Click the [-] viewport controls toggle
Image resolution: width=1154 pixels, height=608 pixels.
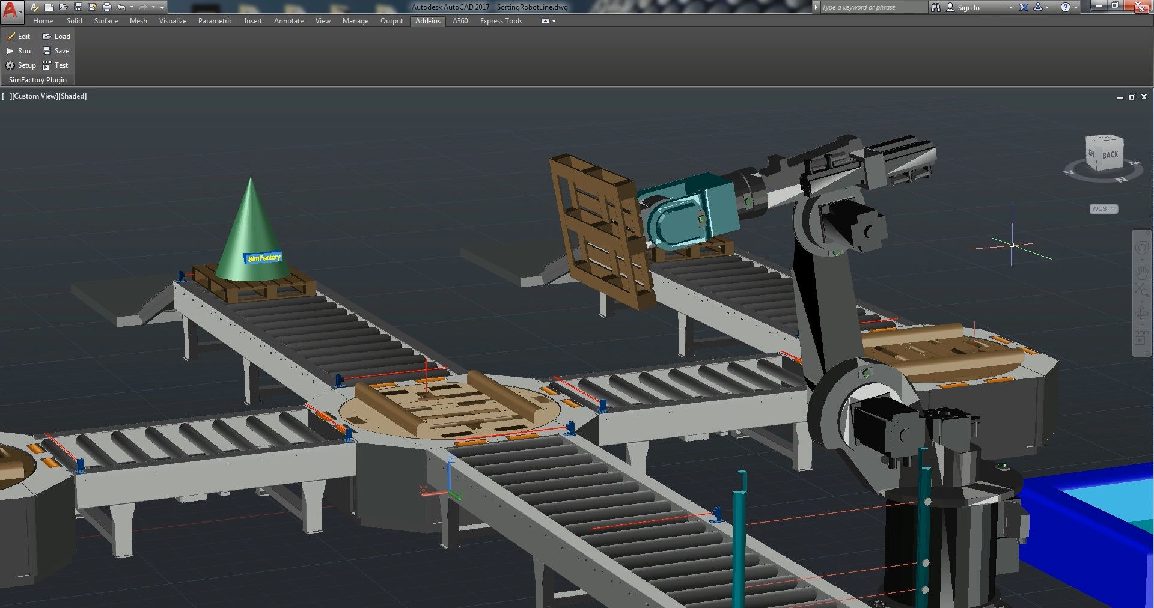[x=6, y=96]
